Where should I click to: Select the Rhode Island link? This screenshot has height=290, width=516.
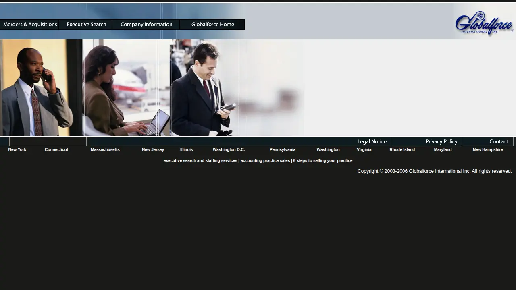click(402, 149)
